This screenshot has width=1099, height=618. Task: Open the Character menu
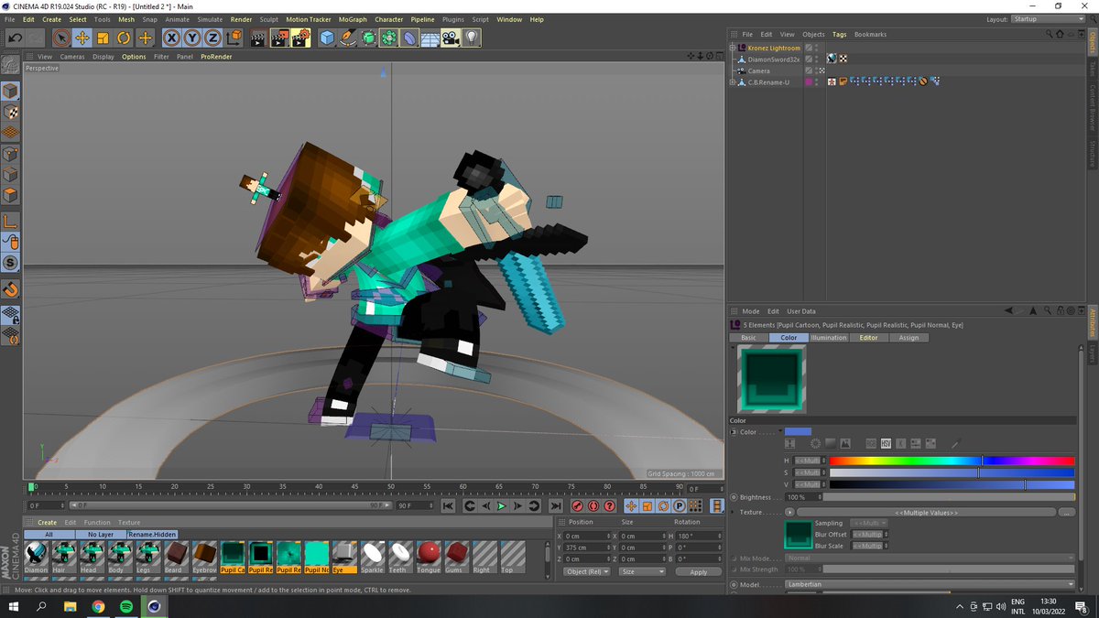pyautogui.click(x=388, y=19)
